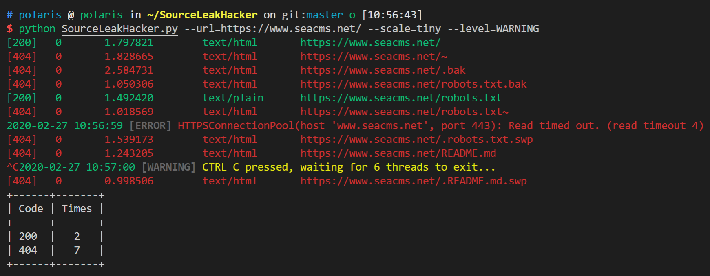Select the [WARNING] tag in CTRL C line
Screen dimensions: 710x276
168,167
